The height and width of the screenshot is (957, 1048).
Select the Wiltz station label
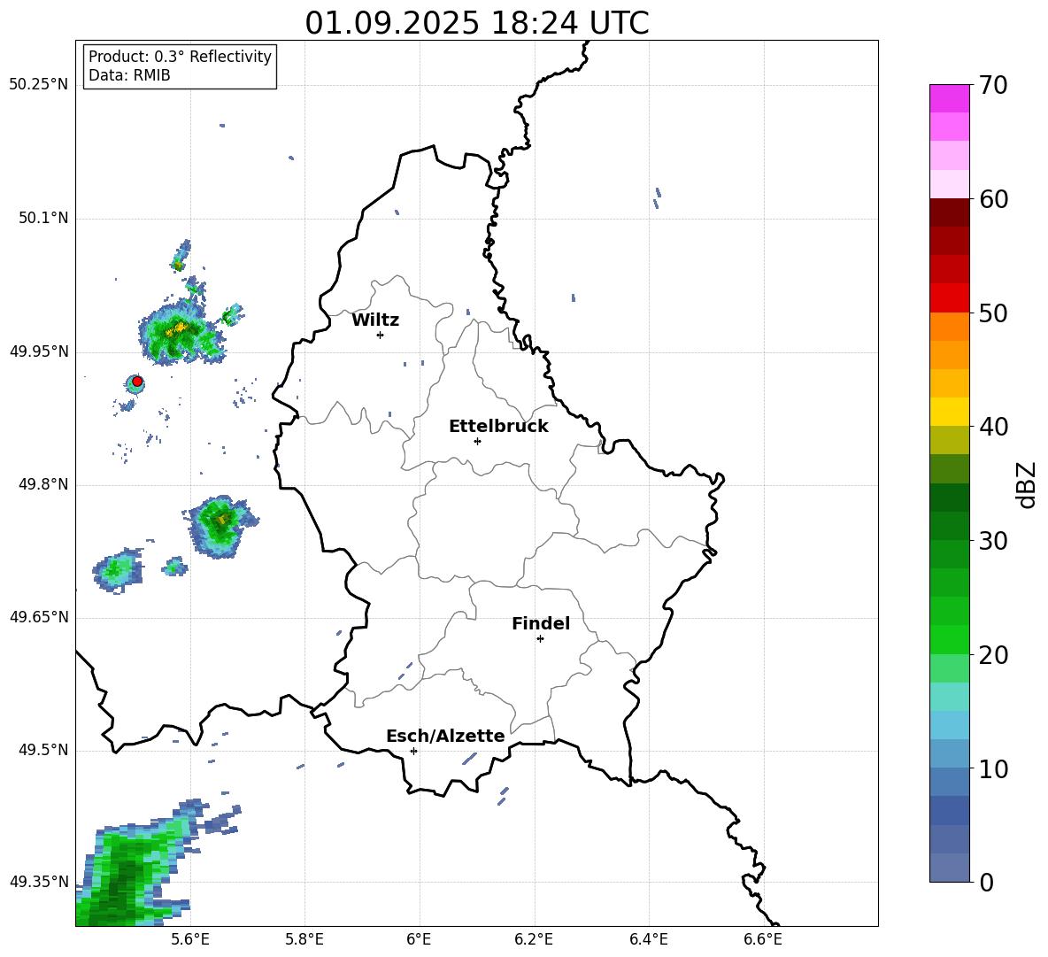(375, 320)
